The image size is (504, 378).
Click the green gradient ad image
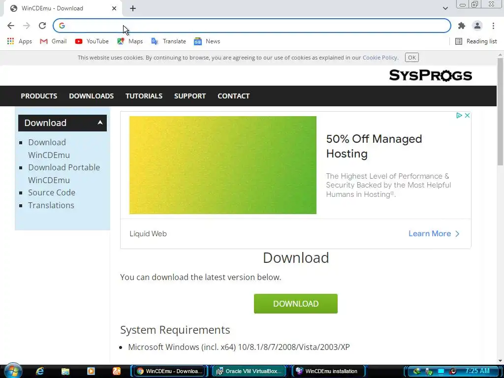click(223, 165)
